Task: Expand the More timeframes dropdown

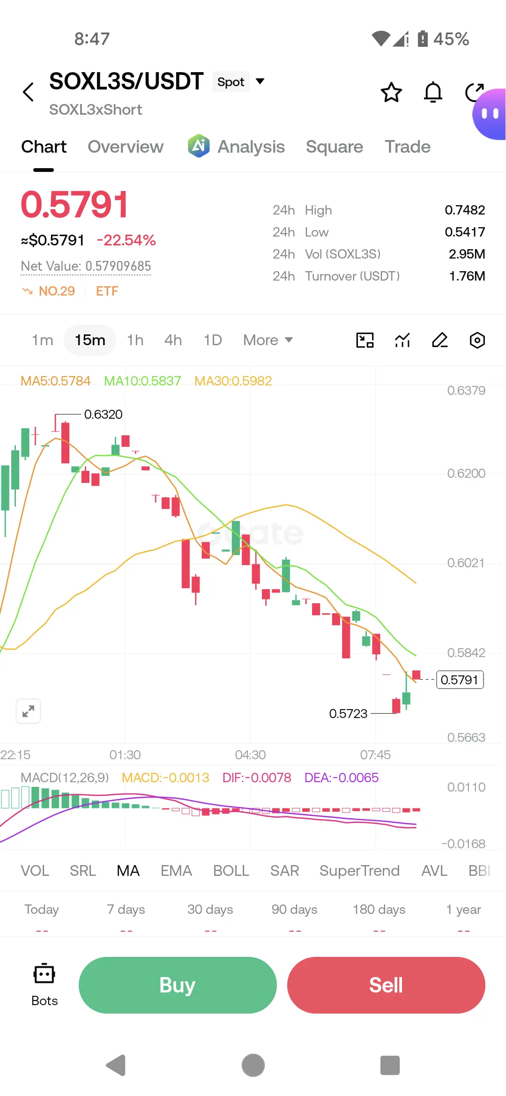Action: click(268, 340)
